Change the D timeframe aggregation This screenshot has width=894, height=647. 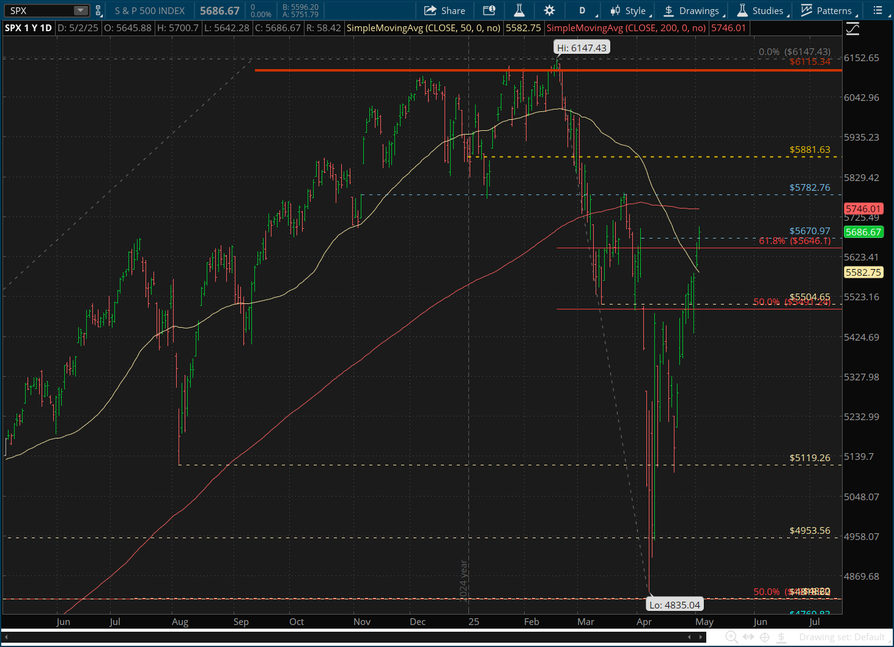pos(582,10)
